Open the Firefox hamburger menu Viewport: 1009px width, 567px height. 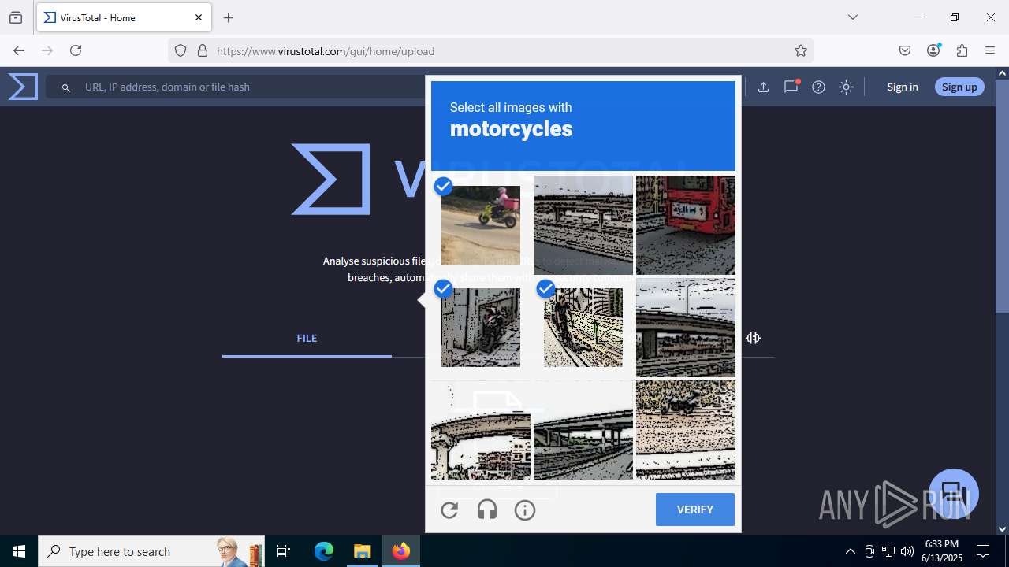[x=990, y=50]
